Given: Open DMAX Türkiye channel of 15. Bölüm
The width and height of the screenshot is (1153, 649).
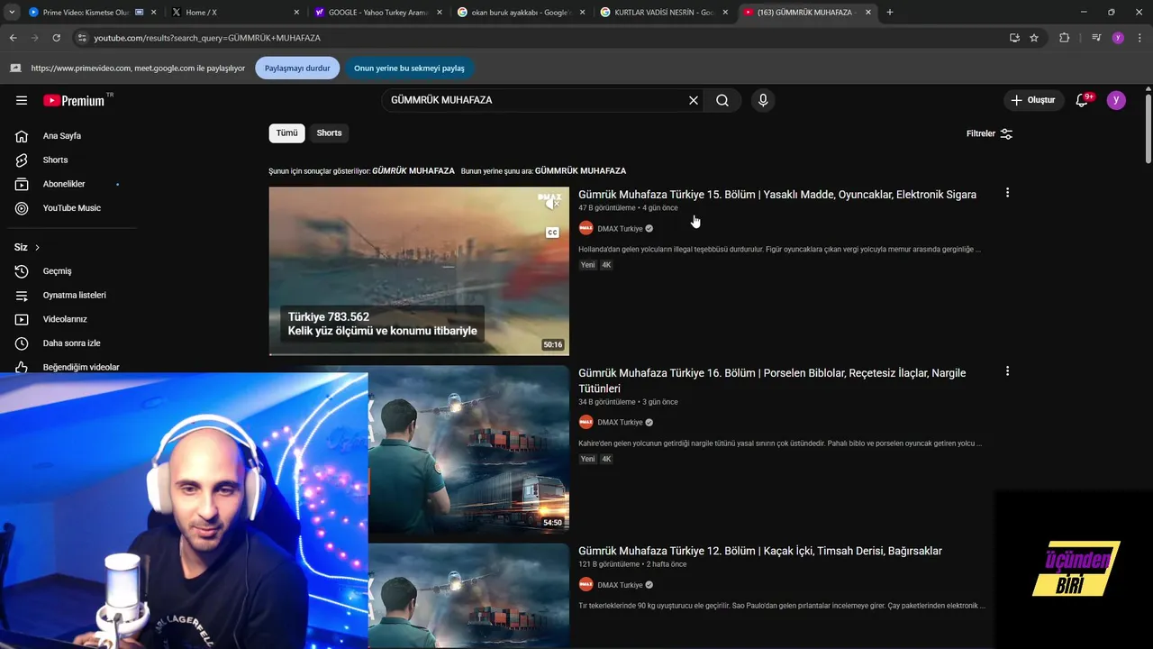Looking at the screenshot, I should (620, 229).
